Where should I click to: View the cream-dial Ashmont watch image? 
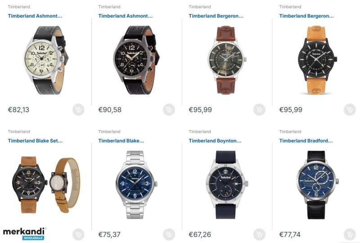[x=45, y=60]
